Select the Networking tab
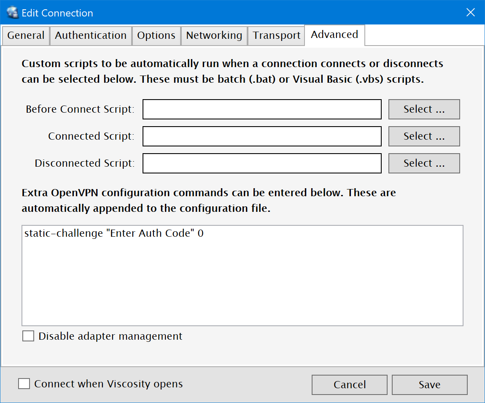Image resolution: width=485 pixels, height=403 pixels. 214,35
